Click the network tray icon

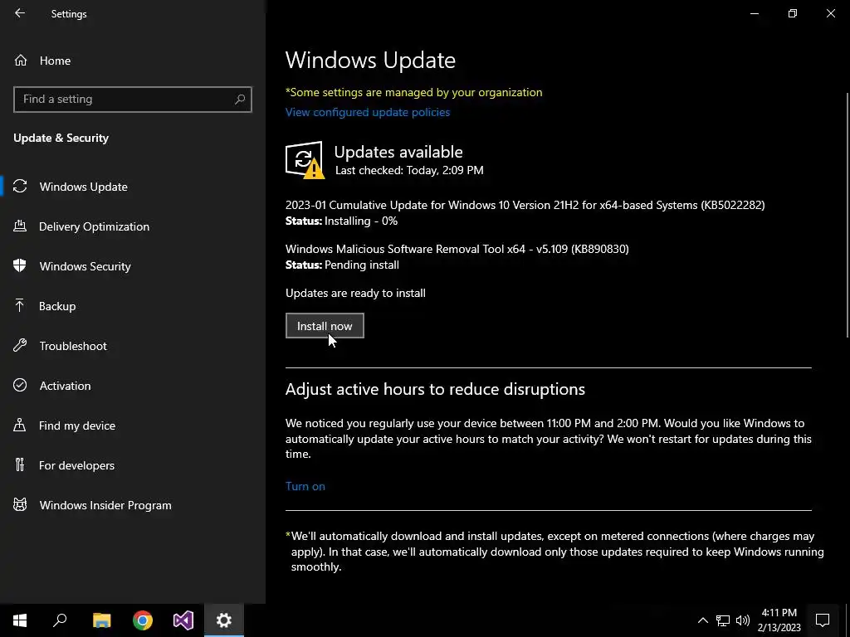[x=723, y=620]
